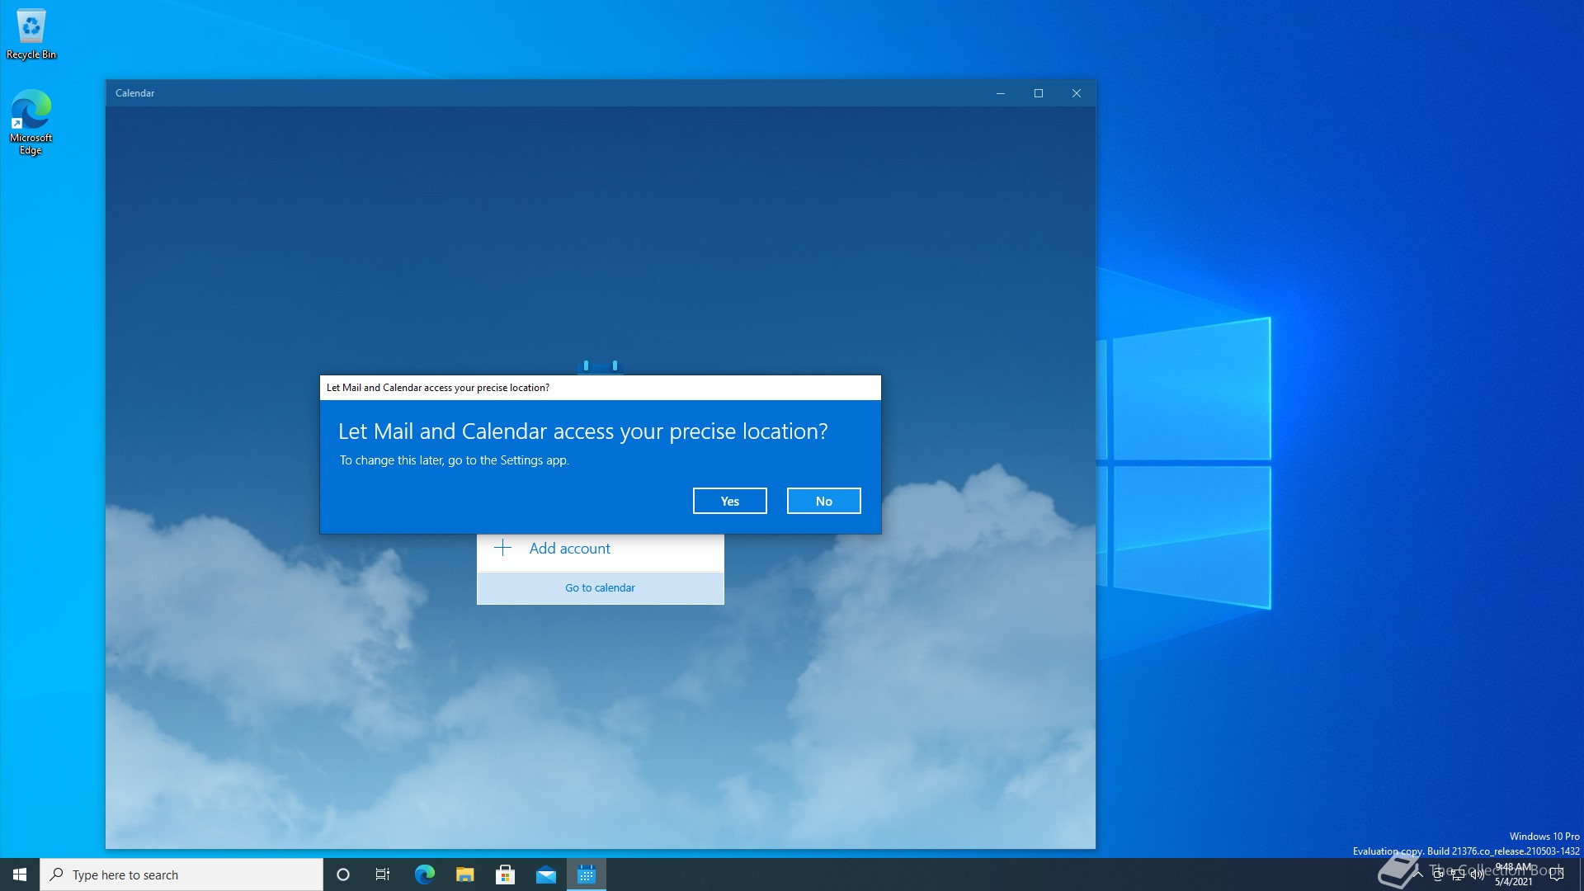Click Add account in Calendar setup
1584x891 pixels.
pos(600,549)
